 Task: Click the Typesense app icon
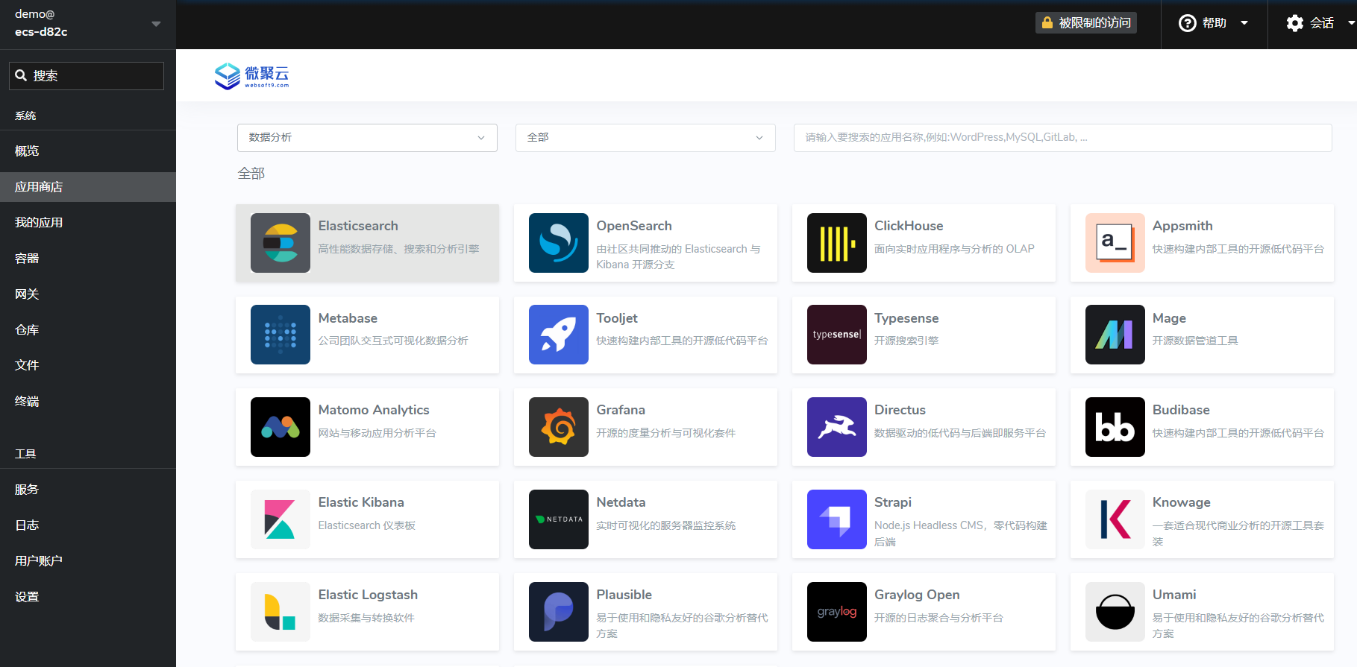[x=837, y=335]
